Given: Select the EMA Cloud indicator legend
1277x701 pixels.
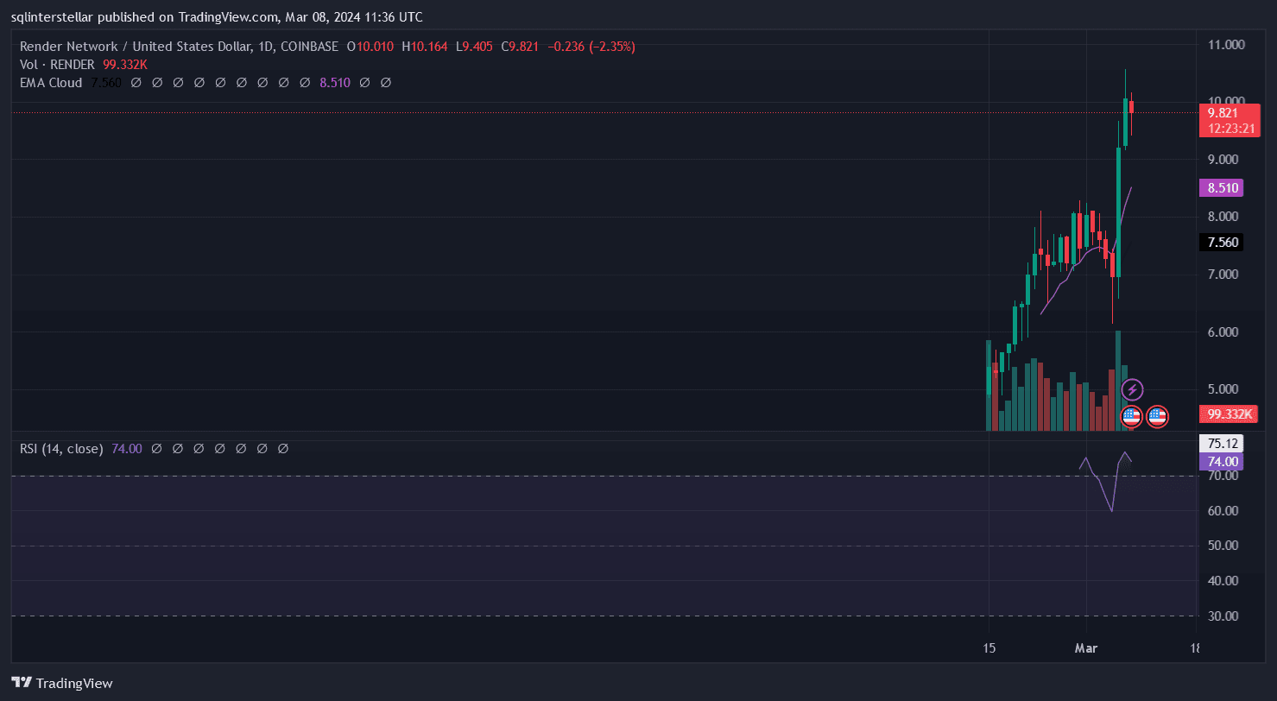Looking at the screenshot, I should pos(51,83).
